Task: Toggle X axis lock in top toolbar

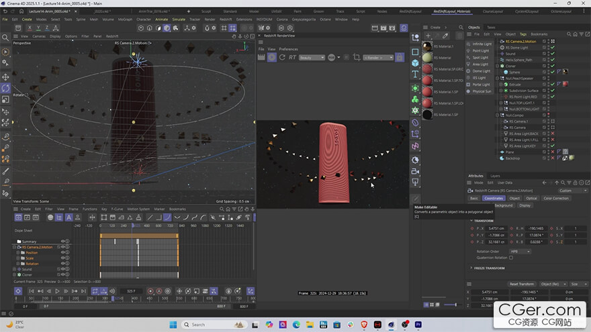Action: [30, 28]
